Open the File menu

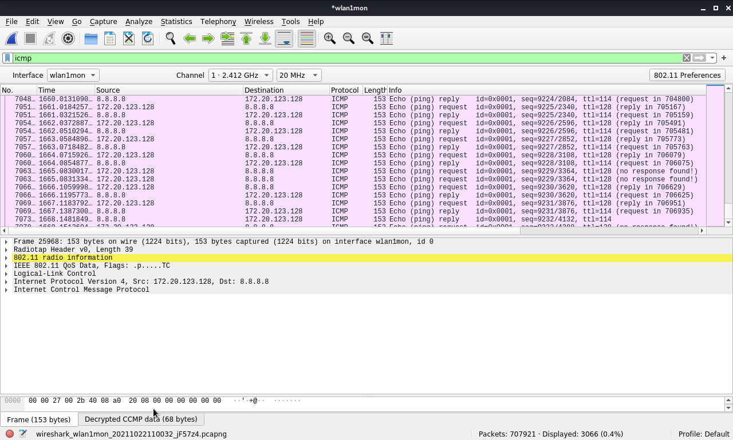pos(11,21)
